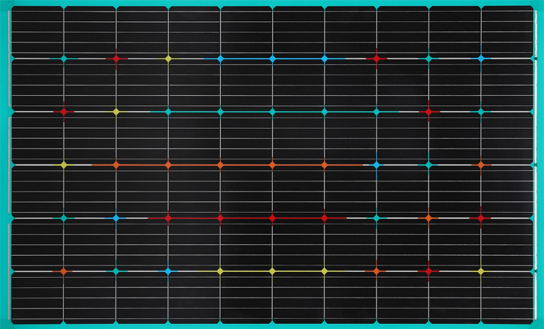Click the blue marker in the fourth row
This screenshot has height=329, width=544.
click(x=116, y=218)
